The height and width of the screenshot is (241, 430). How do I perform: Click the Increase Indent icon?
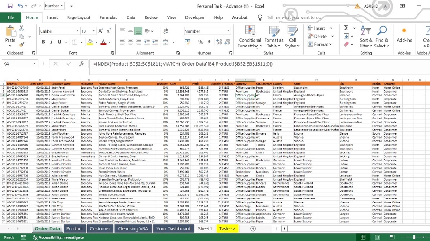click(155, 42)
